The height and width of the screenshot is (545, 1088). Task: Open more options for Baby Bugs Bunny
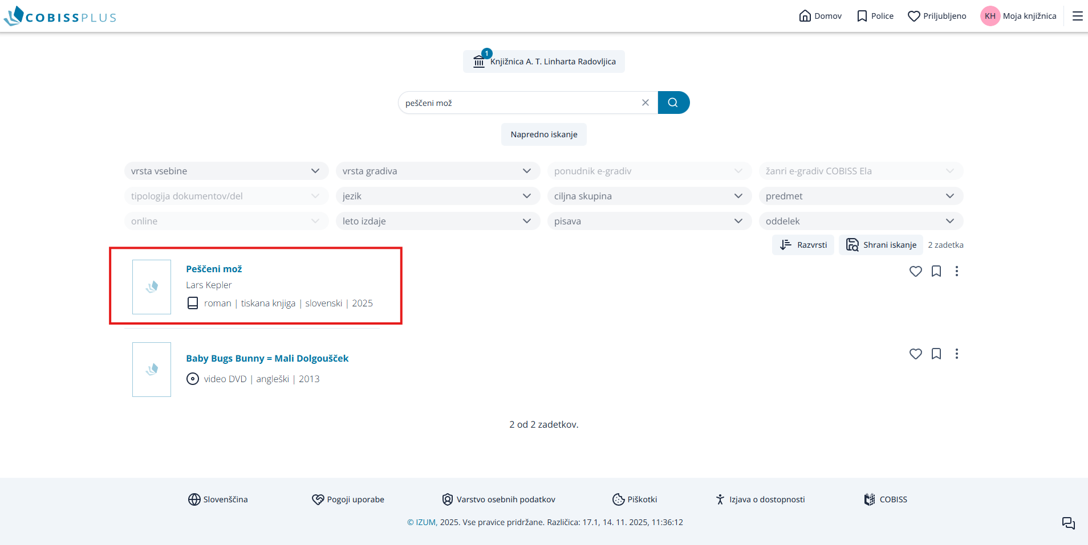(956, 354)
